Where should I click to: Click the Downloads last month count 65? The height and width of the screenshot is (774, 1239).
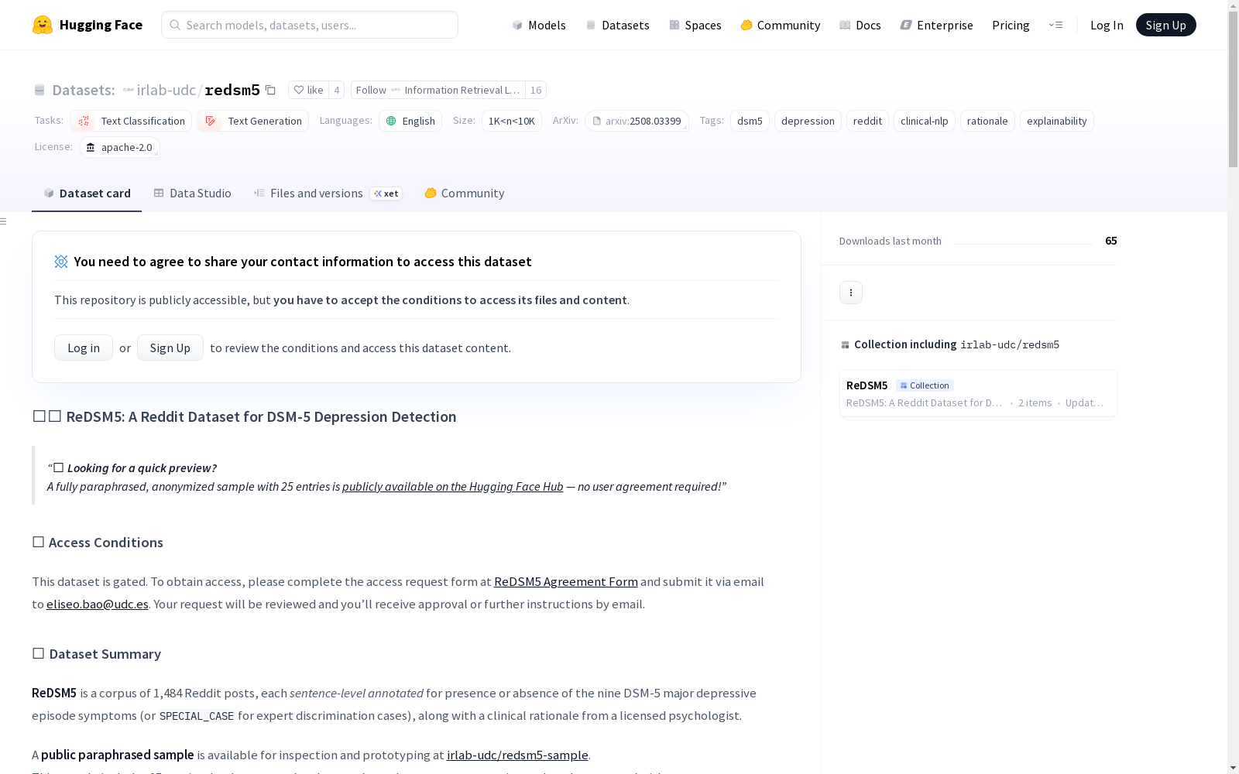click(1111, 241)
